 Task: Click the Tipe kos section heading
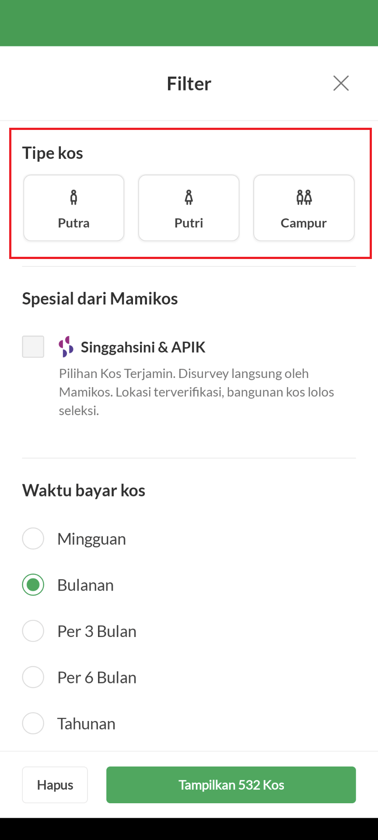coord(52,153)
